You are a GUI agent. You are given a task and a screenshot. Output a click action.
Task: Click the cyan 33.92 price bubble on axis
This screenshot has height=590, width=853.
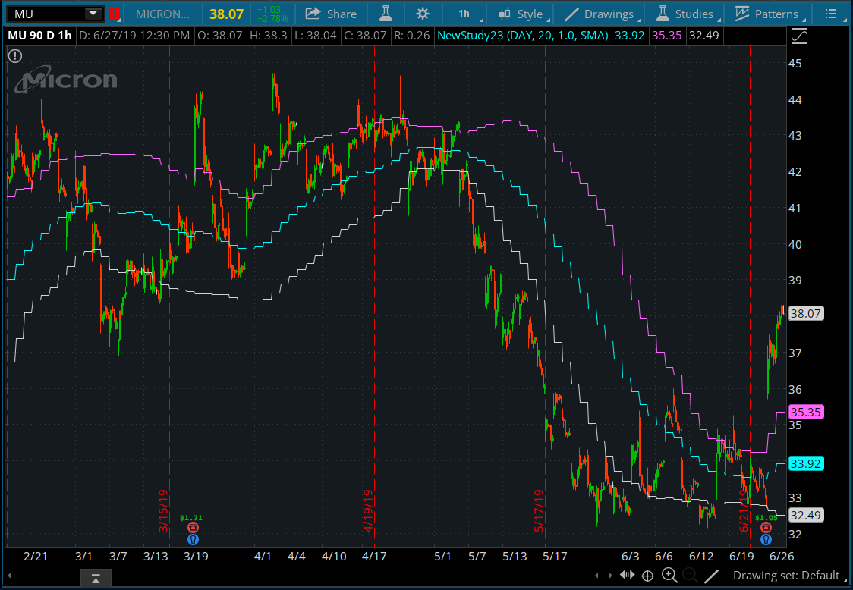pyautogui.click(x=806, y=464)
